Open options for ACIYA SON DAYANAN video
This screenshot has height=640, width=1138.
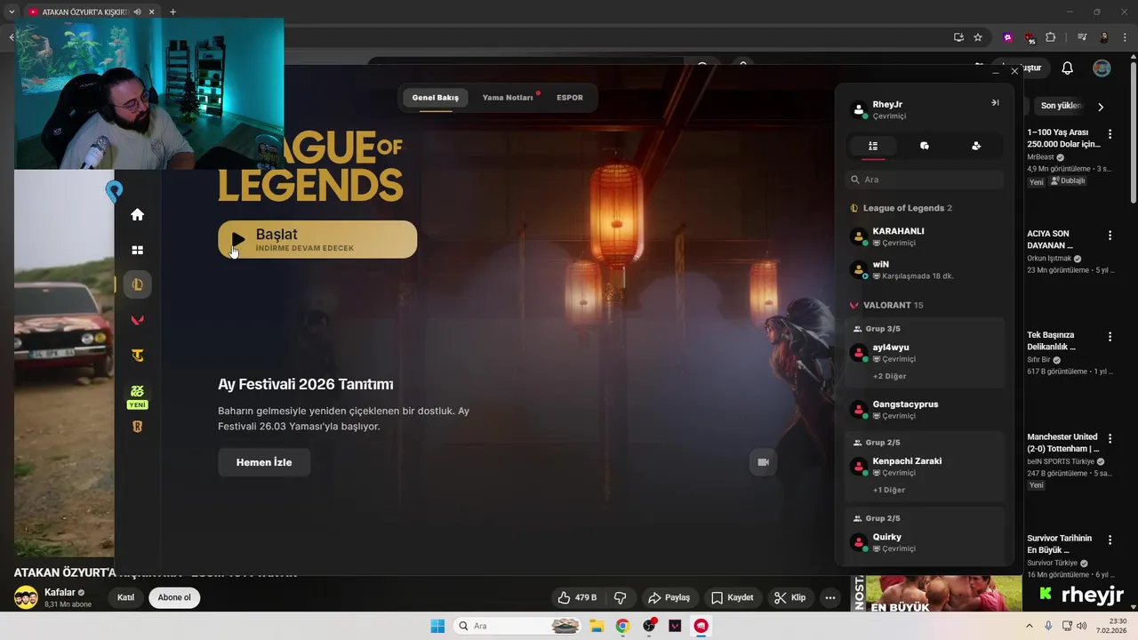[x=1110, y=236]
